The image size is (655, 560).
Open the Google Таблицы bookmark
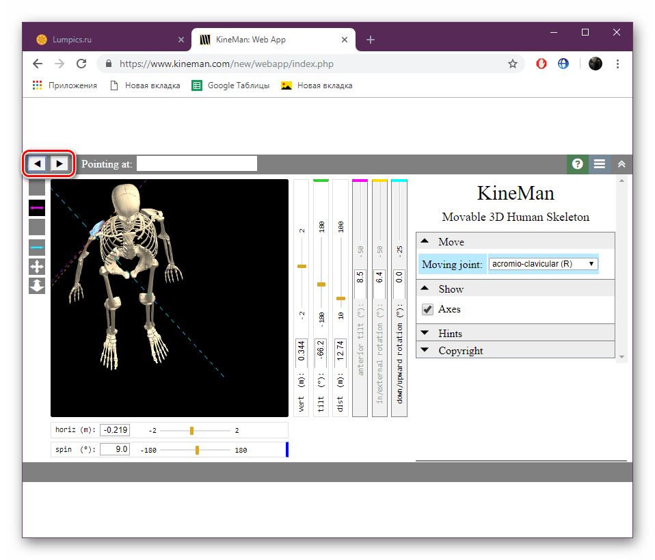click(230, 85)
